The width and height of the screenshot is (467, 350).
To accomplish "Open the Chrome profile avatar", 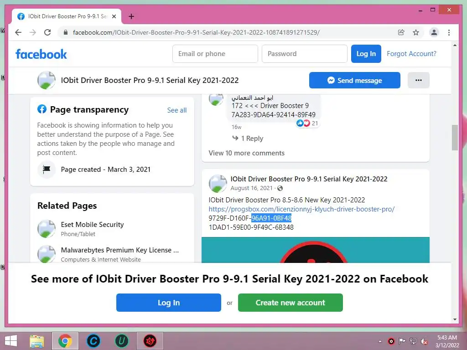I will (434, 32).
